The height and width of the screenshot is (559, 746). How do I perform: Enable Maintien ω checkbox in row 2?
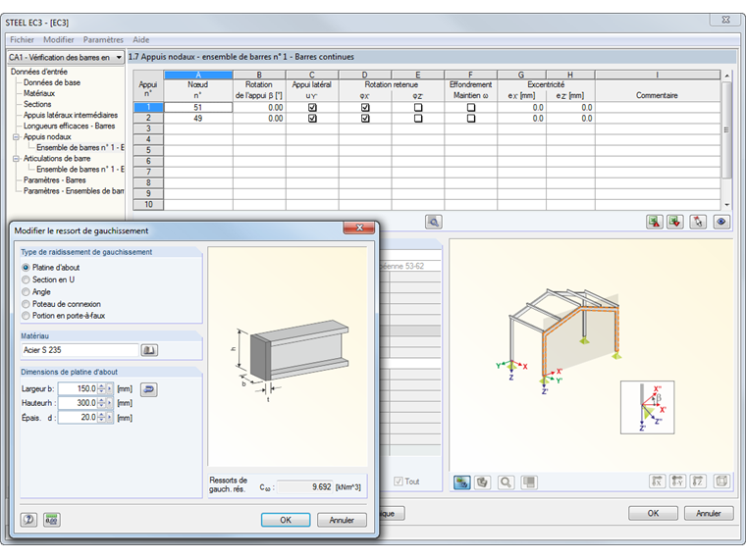(x=470, y=119)
